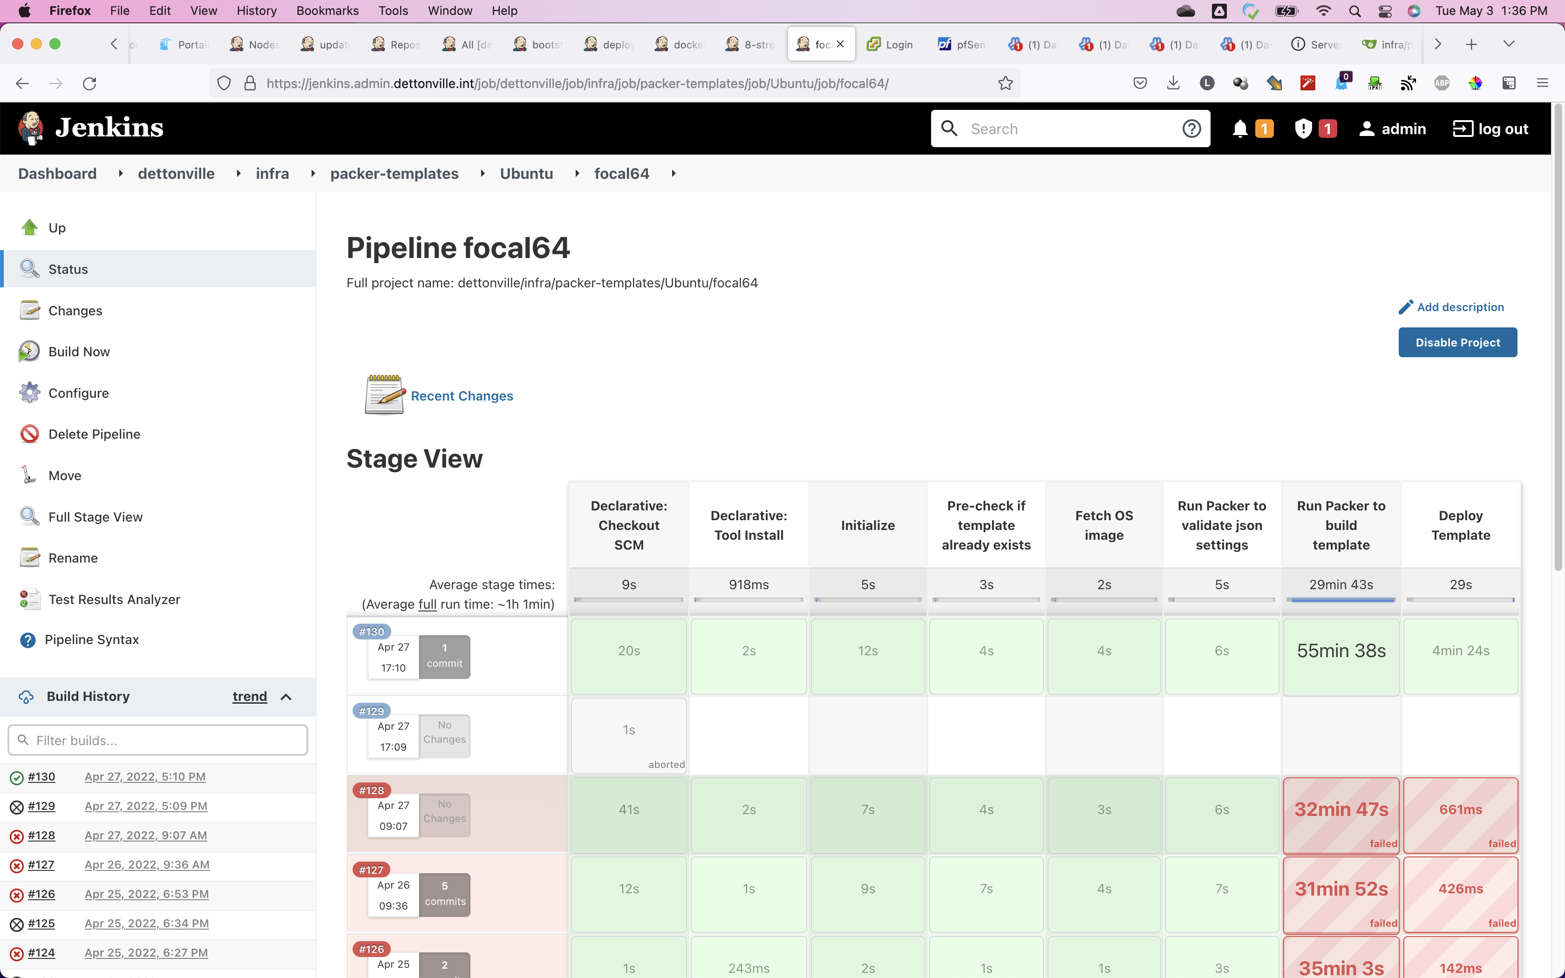Select the infra breadcrumb menu item

(x=272, y=174)
